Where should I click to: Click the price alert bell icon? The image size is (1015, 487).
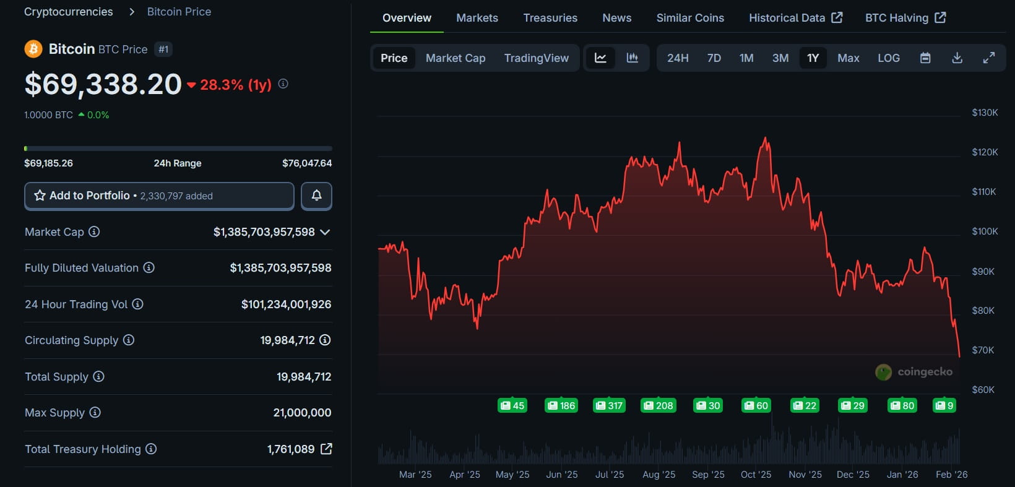316,196
